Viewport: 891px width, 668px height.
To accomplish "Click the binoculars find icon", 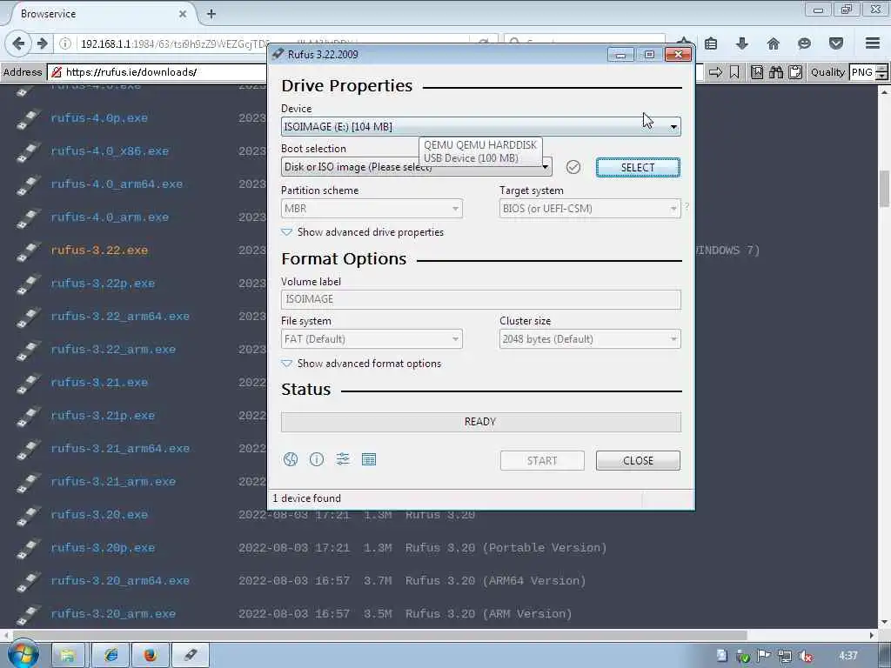I will pyautogui.click(x=776, y=72).
